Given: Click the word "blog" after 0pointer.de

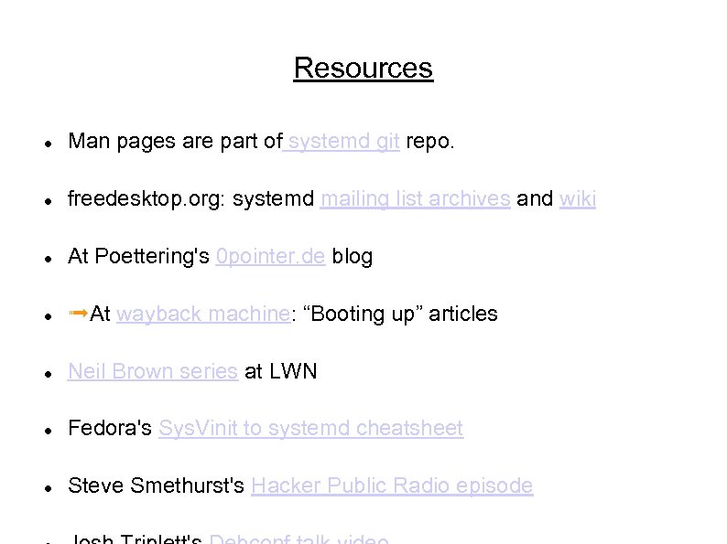Looking at the screenshot, I should click(353, 256).
